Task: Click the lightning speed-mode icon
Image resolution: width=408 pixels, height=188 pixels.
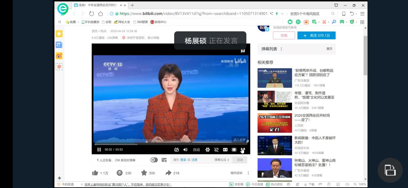Action: click(277, 14)
